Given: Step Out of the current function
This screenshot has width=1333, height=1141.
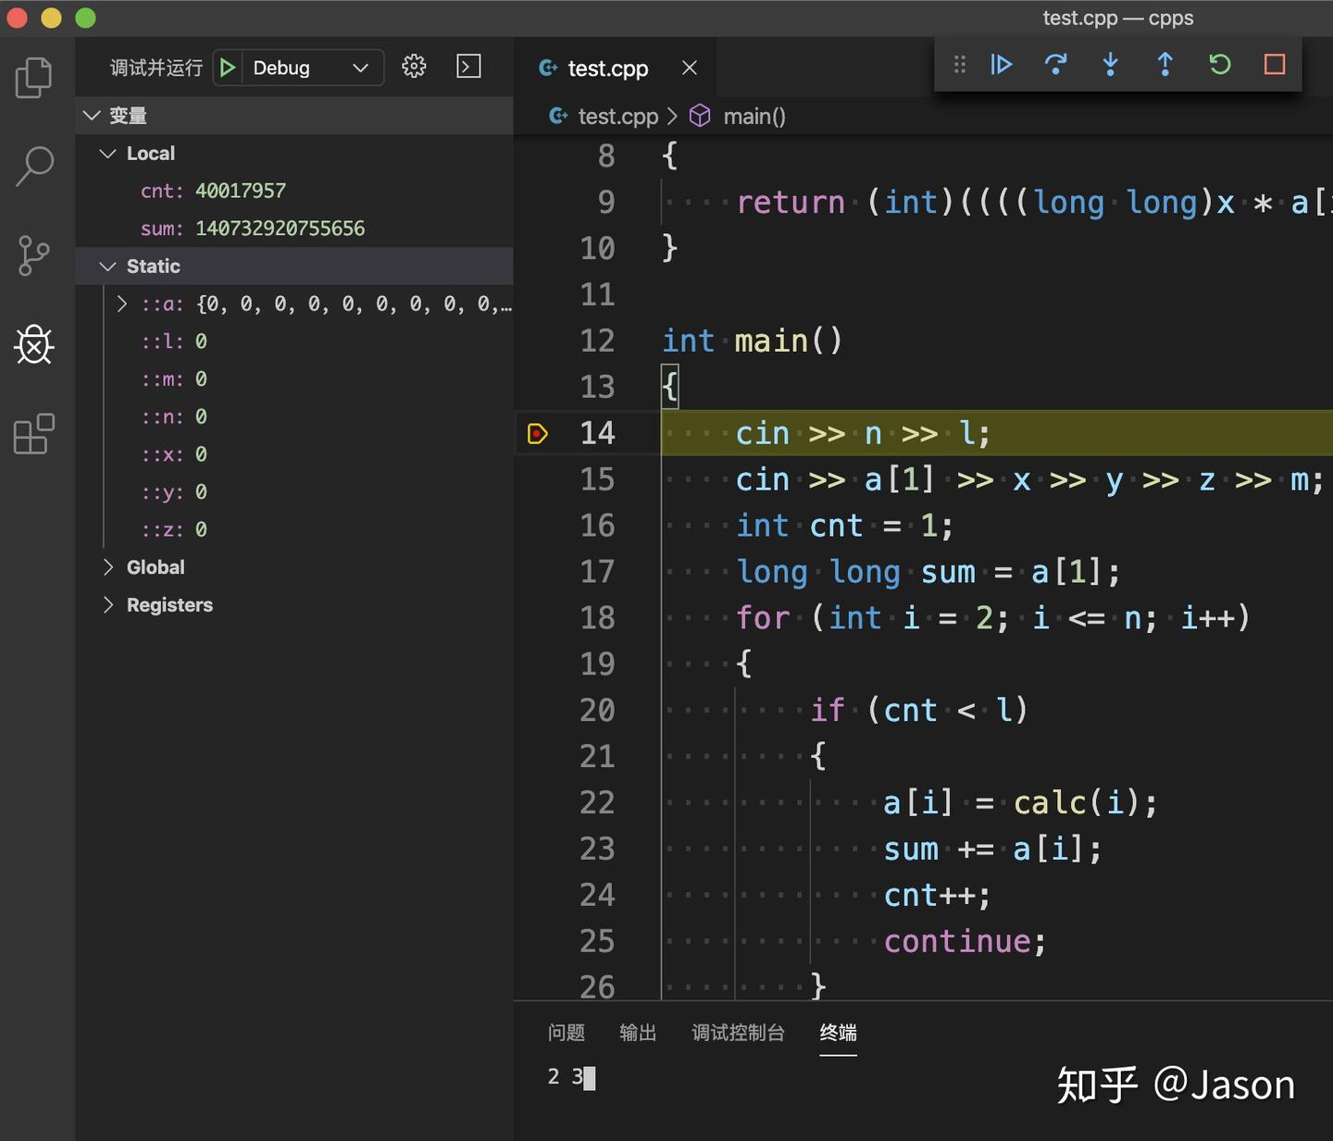Looking at the screenshot, I should pos(1165,64).
